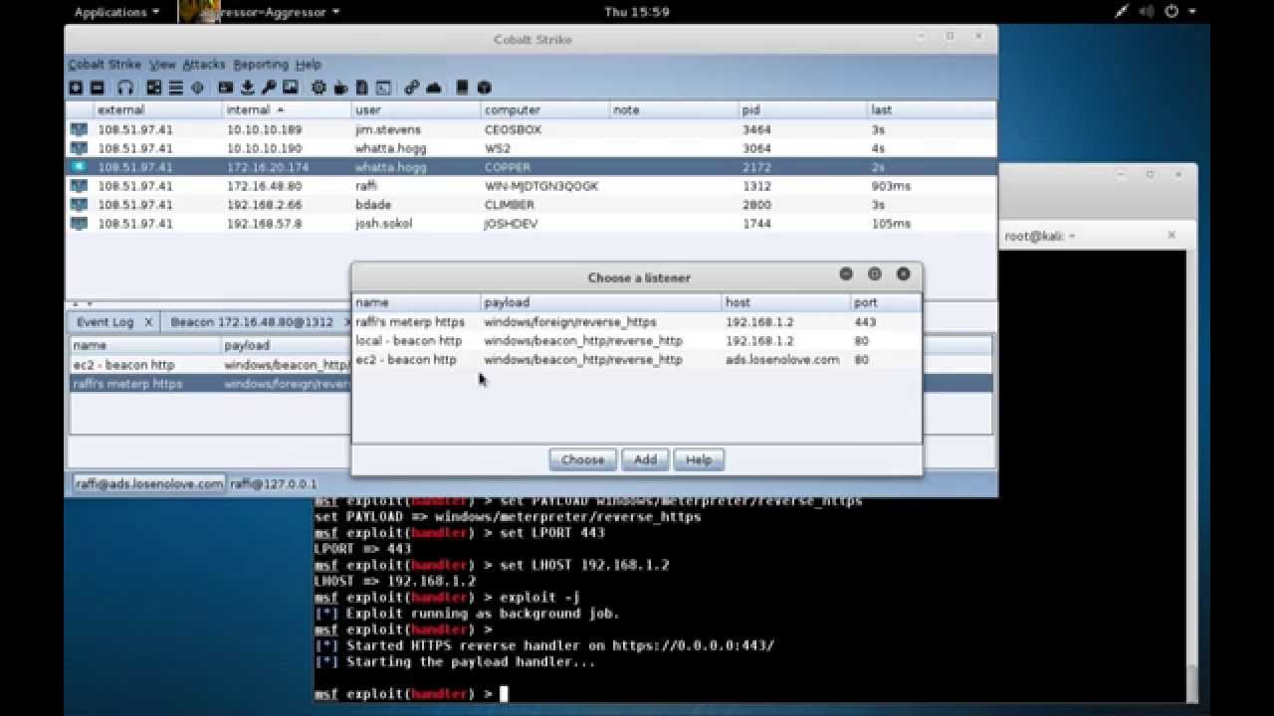The height and width of the screenshot is (716, 1274).
Task: Select the session for computer JOSHDEV
Action: pos(531,224)
